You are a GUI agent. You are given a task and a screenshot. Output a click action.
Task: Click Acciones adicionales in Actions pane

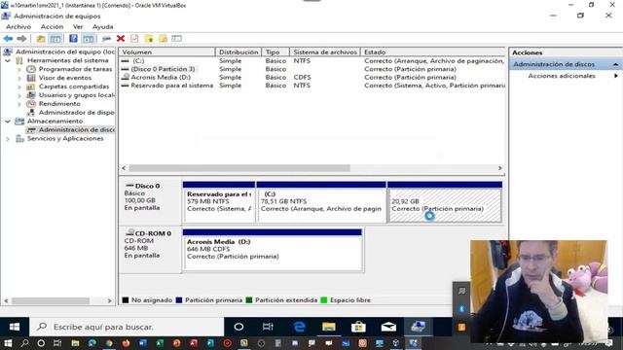click(562, 76)
